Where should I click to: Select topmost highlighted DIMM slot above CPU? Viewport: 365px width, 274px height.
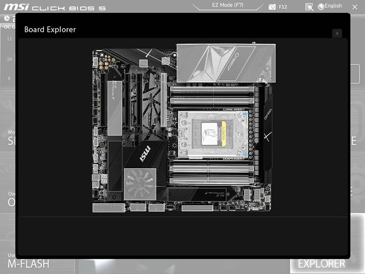tap(212, 89)
